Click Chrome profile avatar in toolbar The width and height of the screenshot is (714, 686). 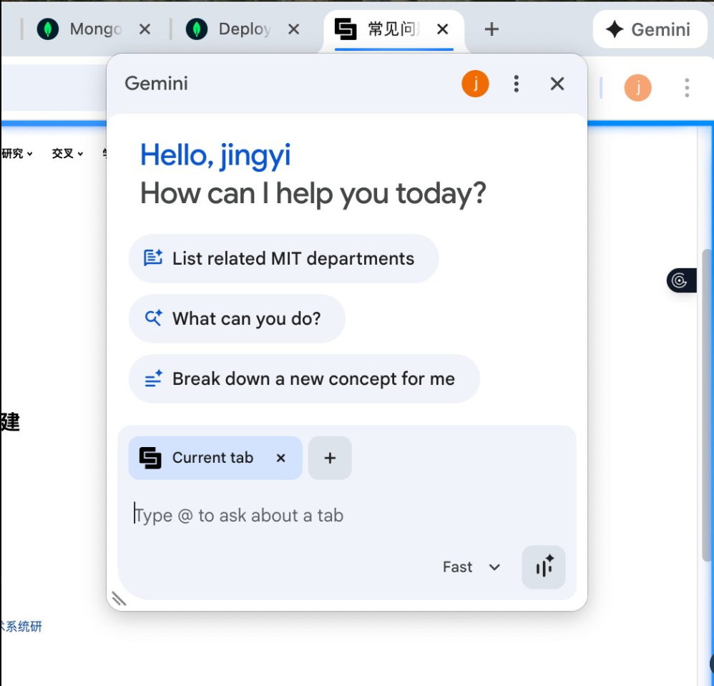(637, 88)
